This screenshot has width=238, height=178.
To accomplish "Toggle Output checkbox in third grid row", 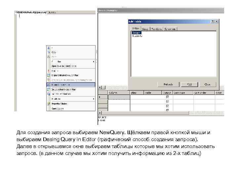I will pos(168,106).
